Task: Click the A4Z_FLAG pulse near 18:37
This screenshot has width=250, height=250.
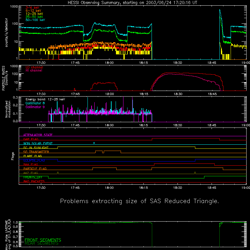Action: 195,173
